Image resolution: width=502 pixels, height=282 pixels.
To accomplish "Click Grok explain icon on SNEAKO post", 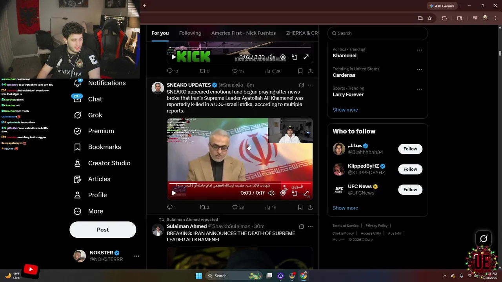I will click(301, 85).
